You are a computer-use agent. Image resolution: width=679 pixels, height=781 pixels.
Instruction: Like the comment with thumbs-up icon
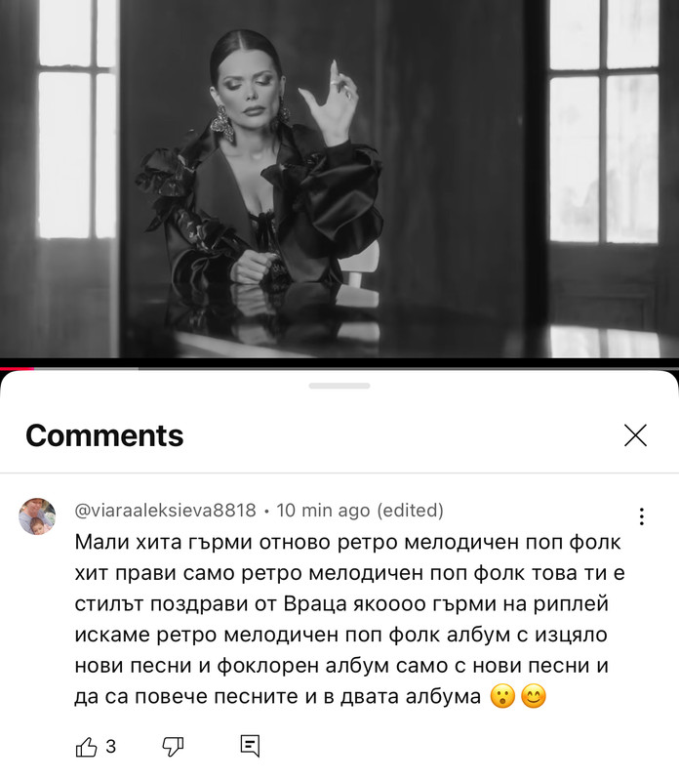pos(86,747)
